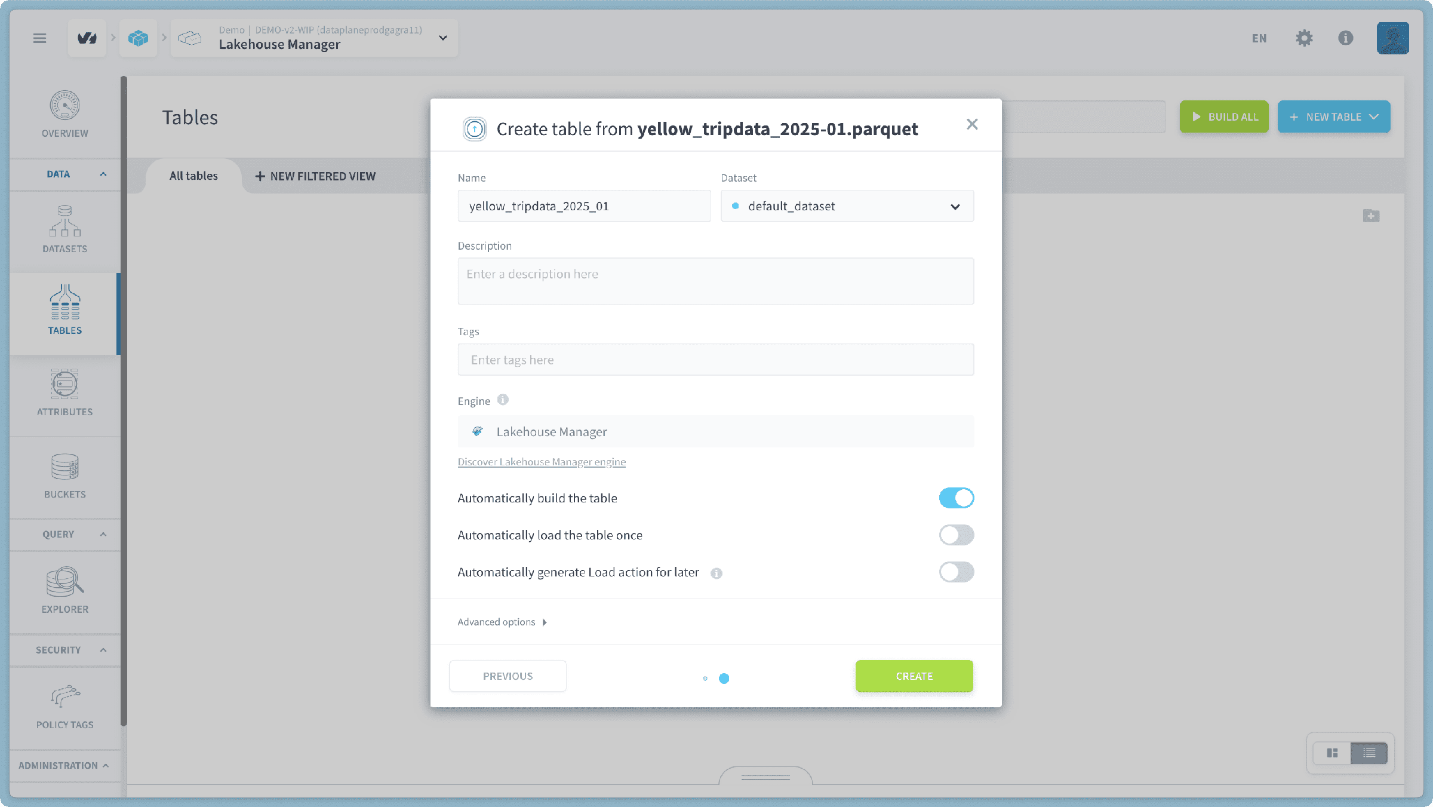Click the Lakehouse Manager engine field
The height and width of the screenshot is (807, 1433).
coord(716,431)
